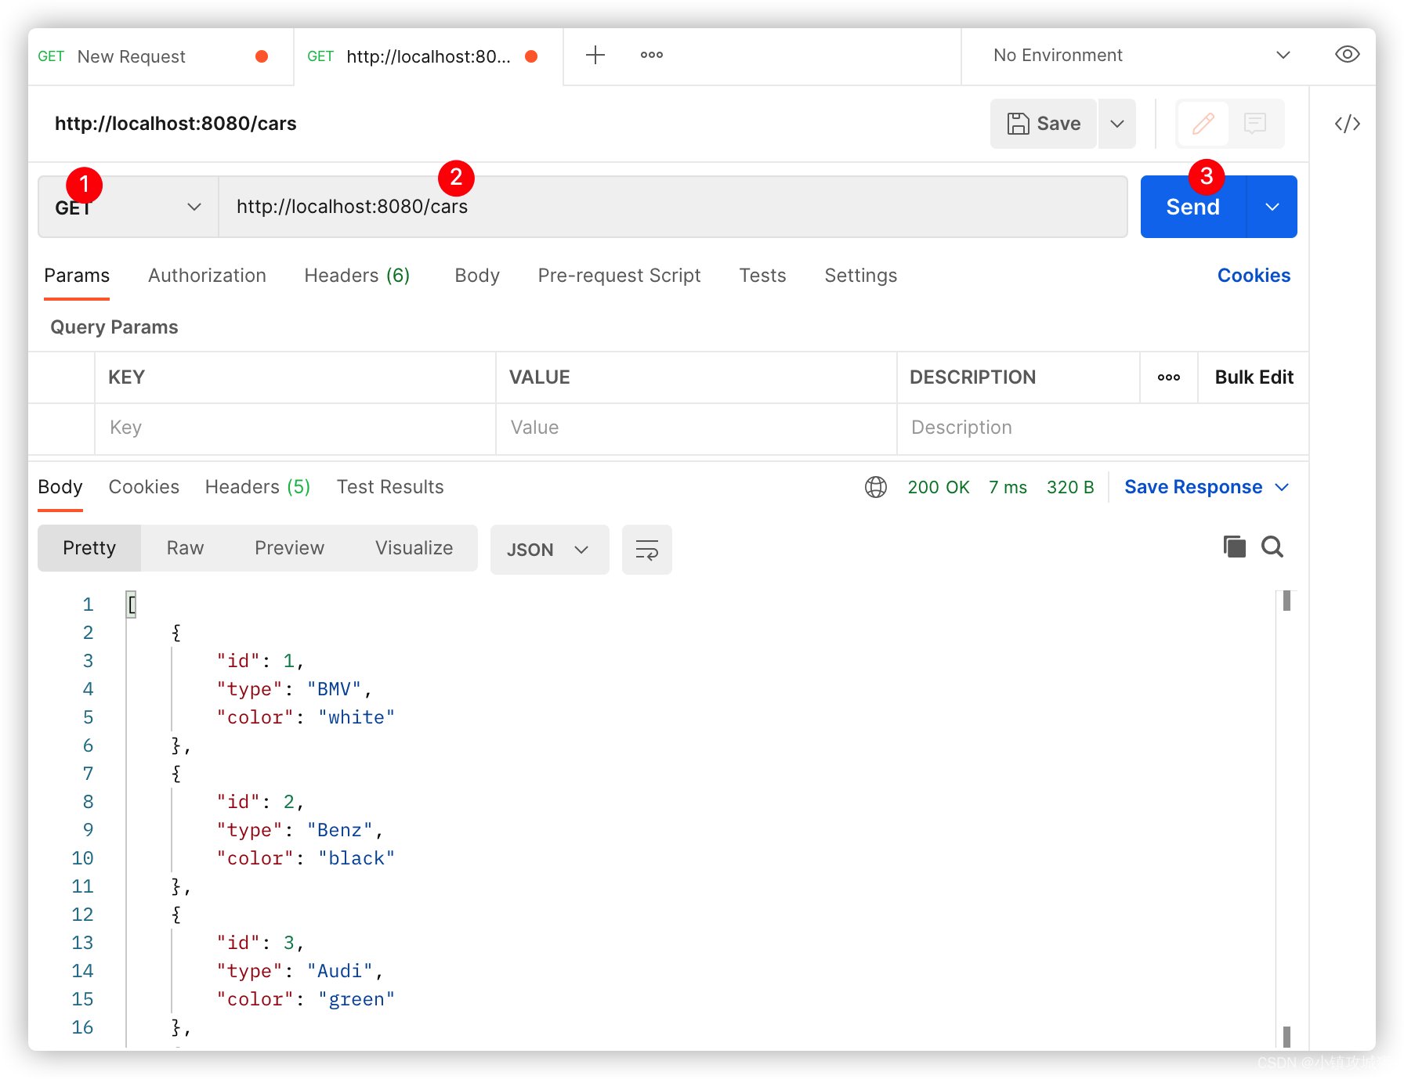Open the Settings tab
Image resolution: width=1404 pixels, height=1079 pixels.
(860, 276)
